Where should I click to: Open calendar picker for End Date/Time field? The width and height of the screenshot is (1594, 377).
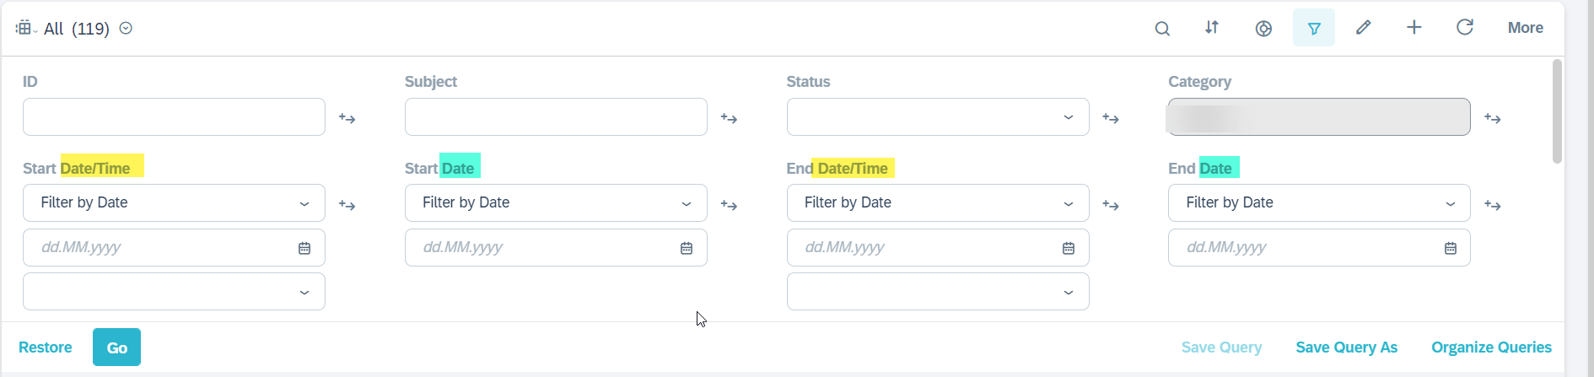point(1069,248)
